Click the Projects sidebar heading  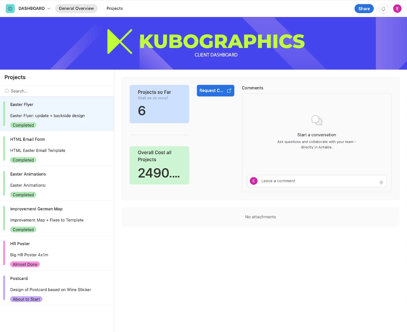tap(15, 77)
